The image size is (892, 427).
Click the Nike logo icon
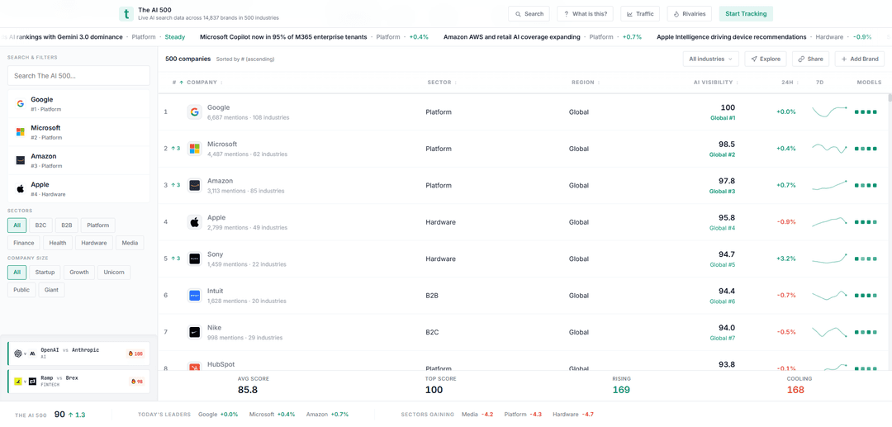pos(194,332)
